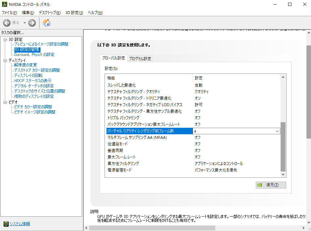The image size is (311, 231).
Task: Select 電源管理モード setting row
Action: coord(193,171)
